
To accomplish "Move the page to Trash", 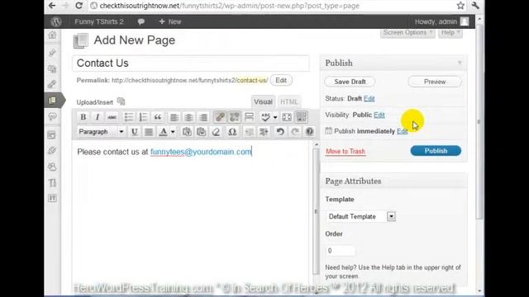I will 346,151.
